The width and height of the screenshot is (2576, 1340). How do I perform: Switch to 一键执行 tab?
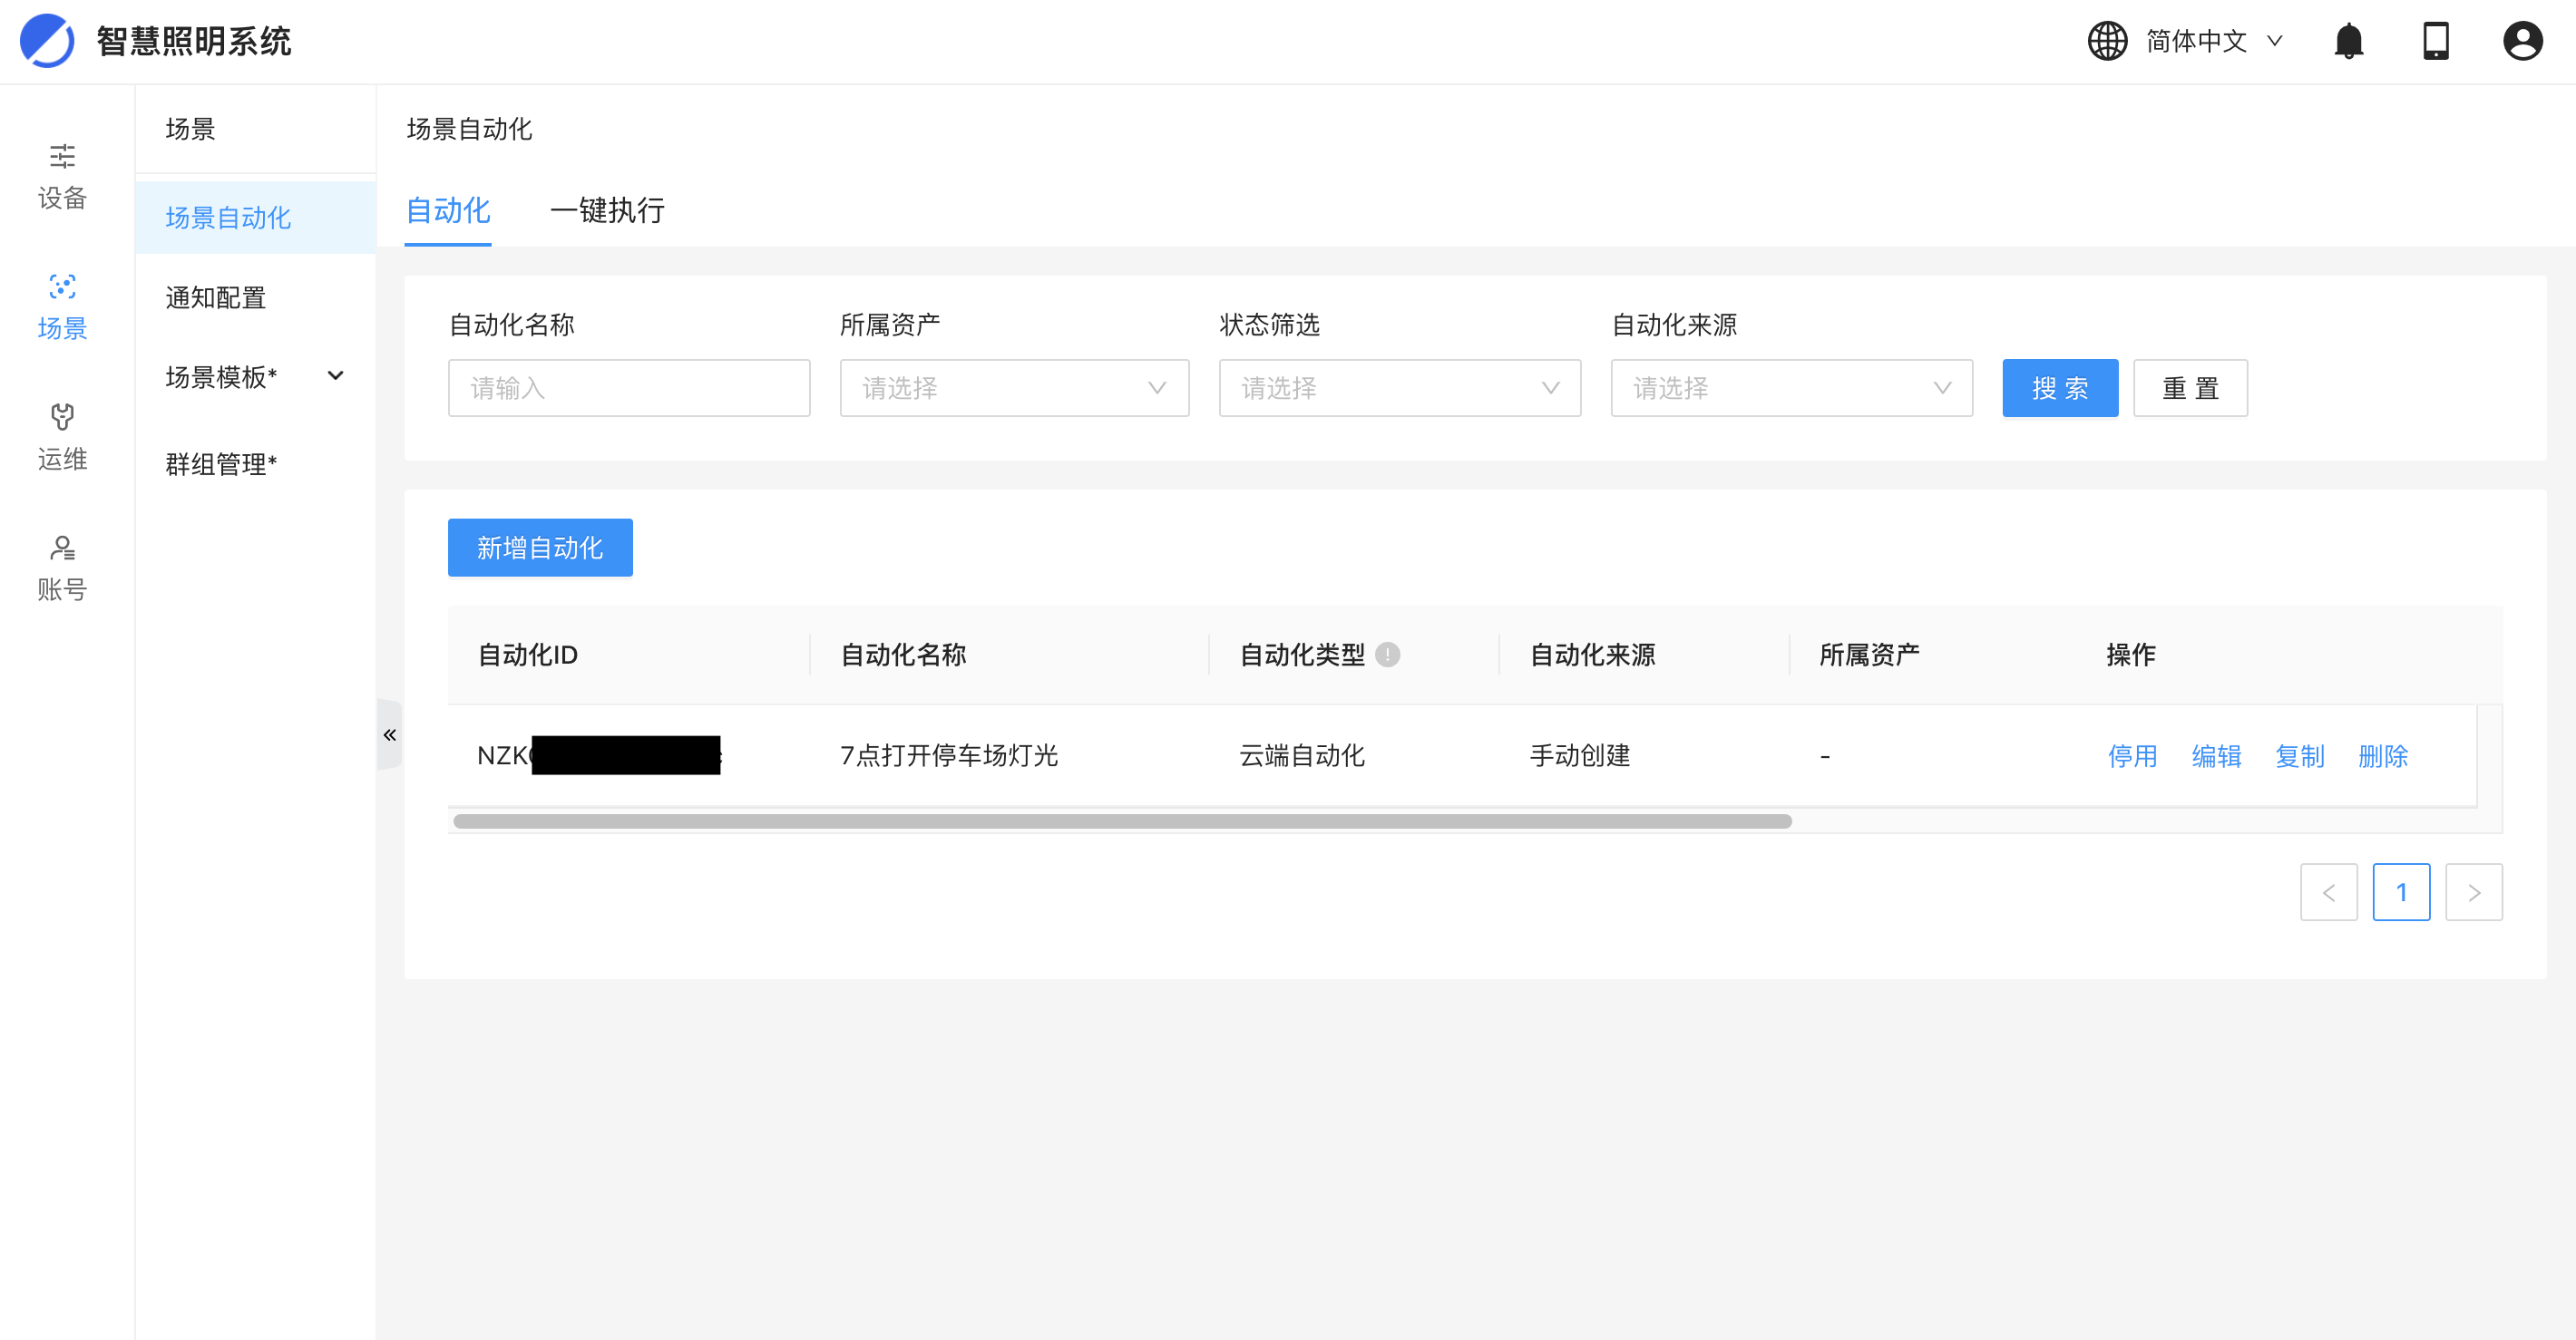click(606, 211)
